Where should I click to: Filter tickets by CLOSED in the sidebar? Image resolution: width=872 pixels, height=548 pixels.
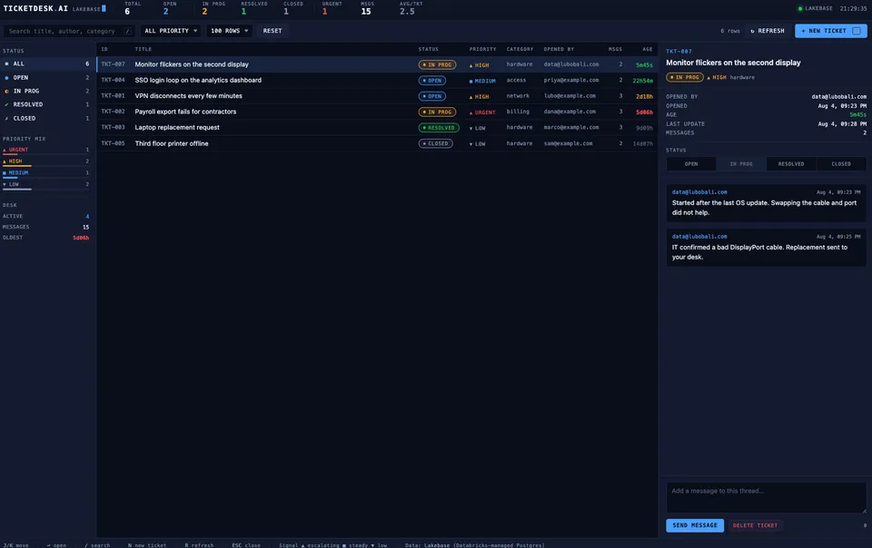(x=46, y=118)
